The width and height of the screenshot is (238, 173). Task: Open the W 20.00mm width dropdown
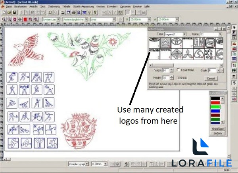(x=177, y=19)
